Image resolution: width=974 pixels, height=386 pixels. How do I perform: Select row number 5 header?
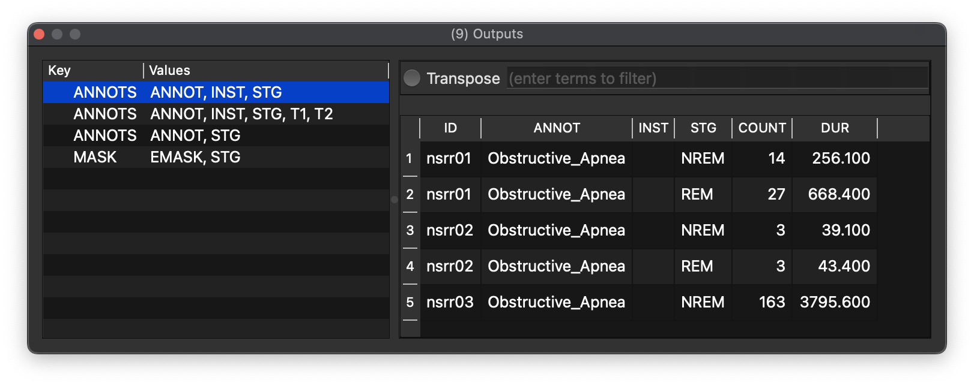click(x=410, y=303)
